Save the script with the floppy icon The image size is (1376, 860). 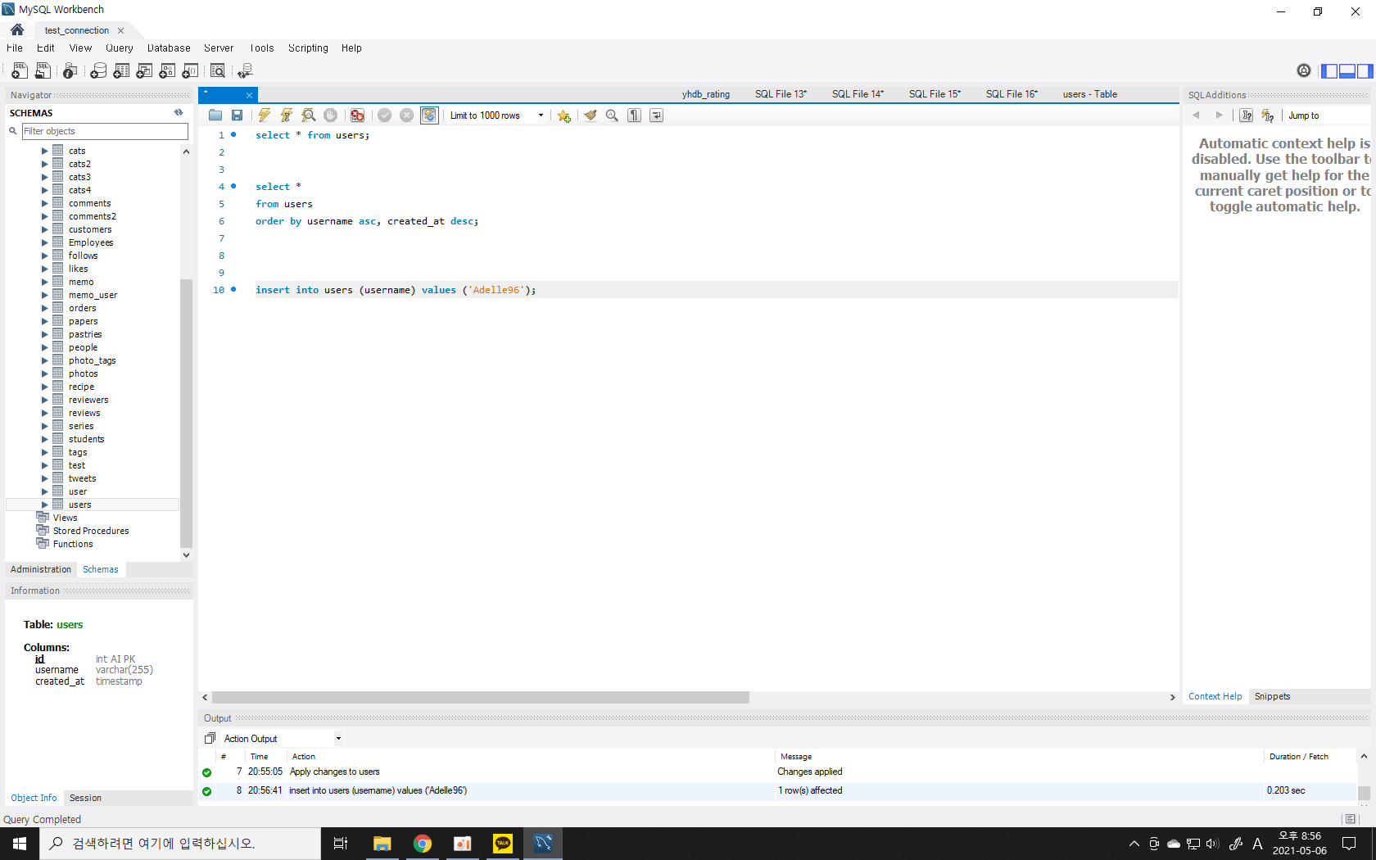click(238, 115)
